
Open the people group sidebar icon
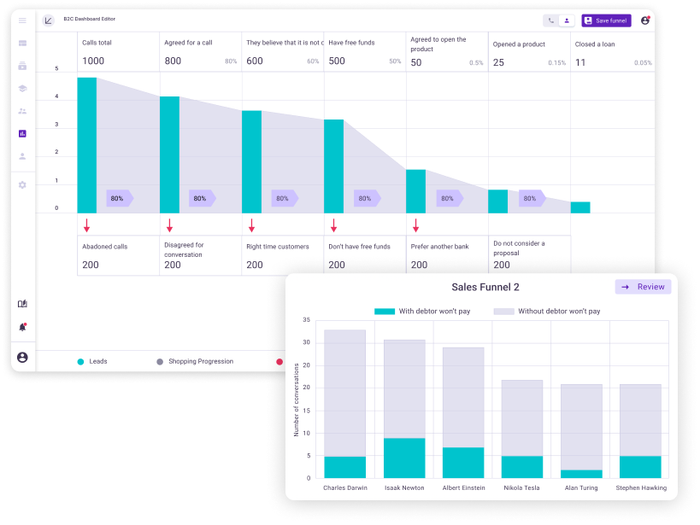22,111
